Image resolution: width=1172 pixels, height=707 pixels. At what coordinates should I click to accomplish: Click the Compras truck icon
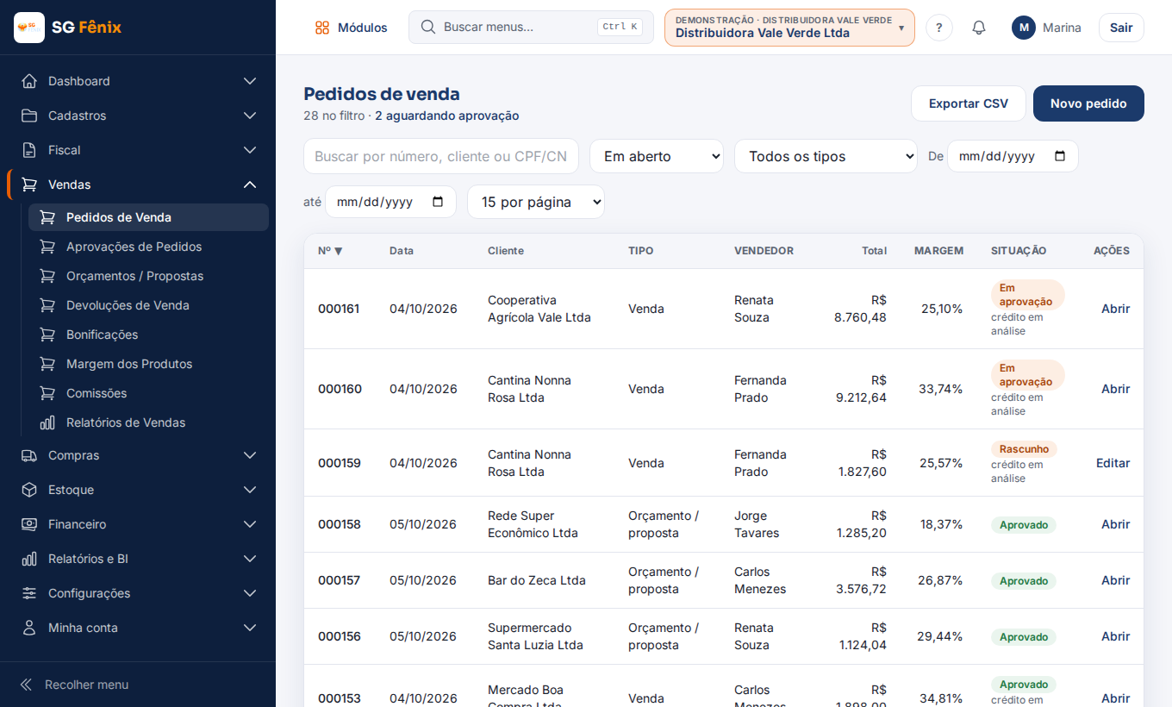point(29,455)
